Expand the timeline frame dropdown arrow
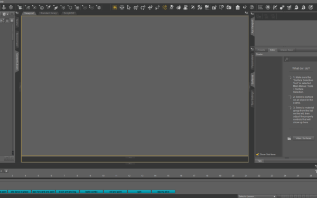The width and height of the screenshot is (317, 198). coord(6,171)
